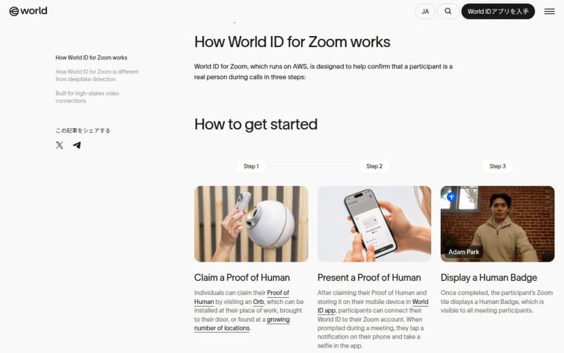The height and width of the screenshot is (353, 564).
Task: Jump to How World ID for Zoom works section
Action: [91, 57]
